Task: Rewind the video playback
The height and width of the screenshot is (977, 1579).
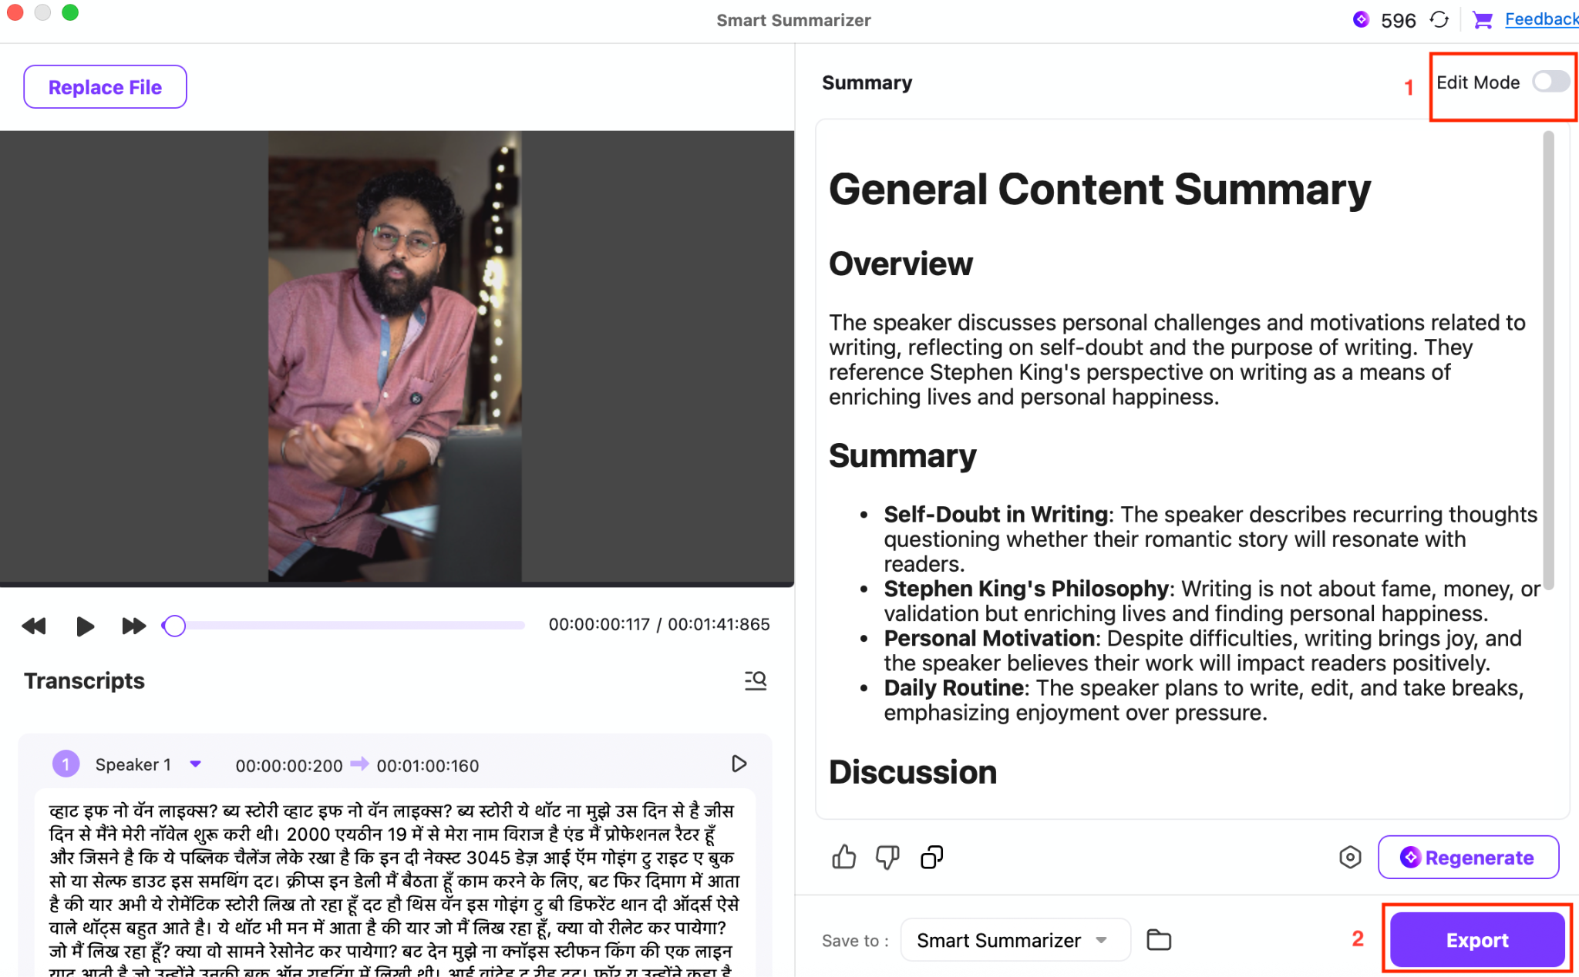Action: [x=34, y=626]
